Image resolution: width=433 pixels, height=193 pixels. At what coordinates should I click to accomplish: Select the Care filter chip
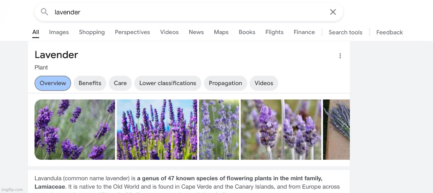click(x=120, y=83)
